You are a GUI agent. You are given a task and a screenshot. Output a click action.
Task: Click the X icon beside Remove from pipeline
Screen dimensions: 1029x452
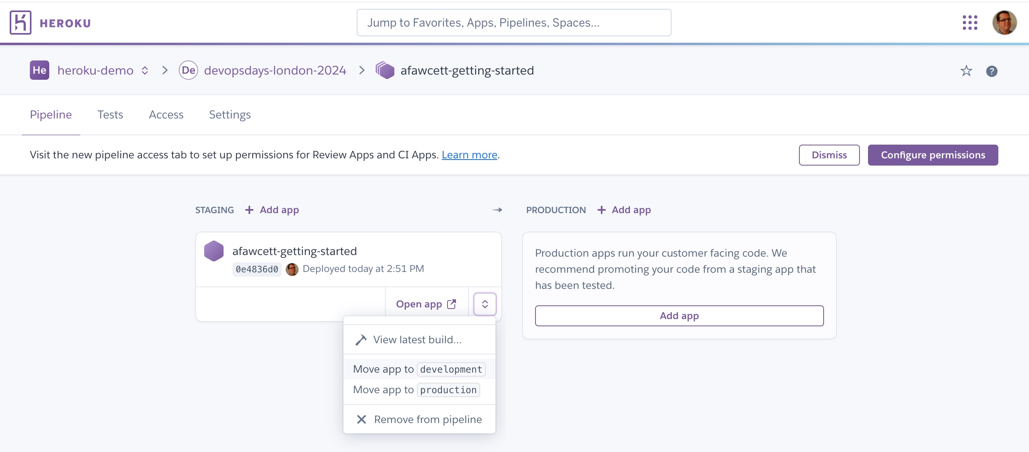pyautogui.click(x=362, y=419)
